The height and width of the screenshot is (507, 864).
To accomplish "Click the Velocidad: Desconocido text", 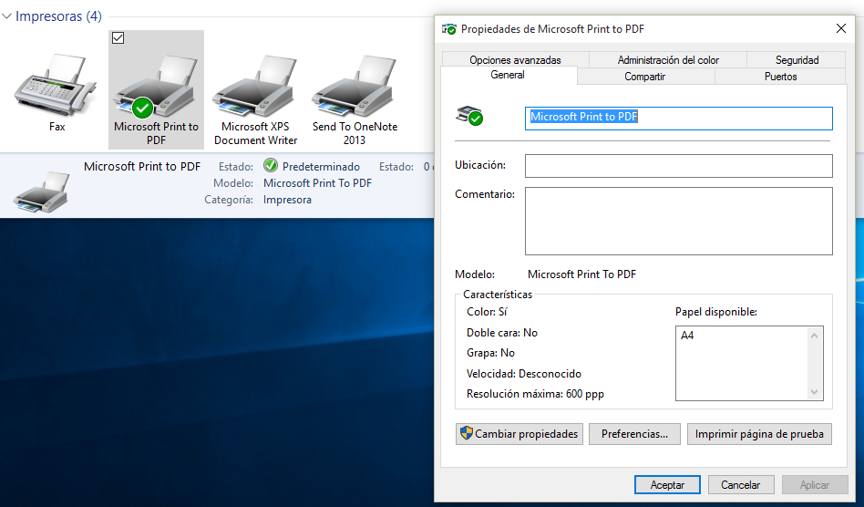I will point(523,374).
